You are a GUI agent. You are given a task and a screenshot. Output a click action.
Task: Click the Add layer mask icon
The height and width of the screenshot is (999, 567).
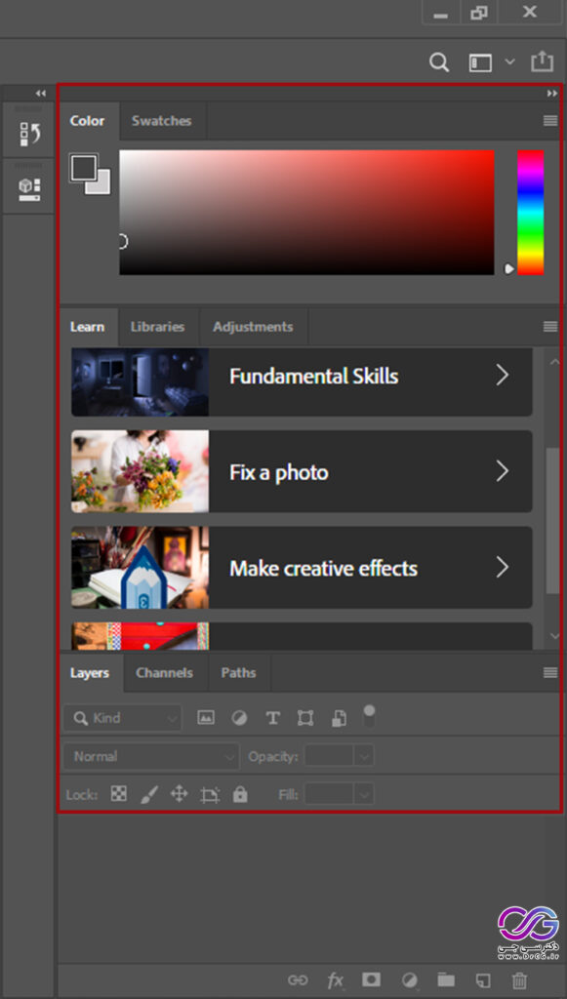point(372,979)
